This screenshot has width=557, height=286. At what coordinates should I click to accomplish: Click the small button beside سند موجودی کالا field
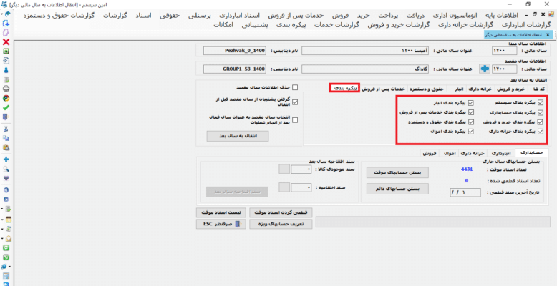click(x=284, y=169)
